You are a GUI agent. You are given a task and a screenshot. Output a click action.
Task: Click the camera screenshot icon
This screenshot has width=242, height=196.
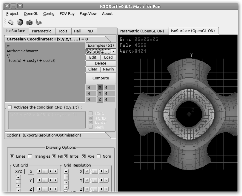click(29, 22)
